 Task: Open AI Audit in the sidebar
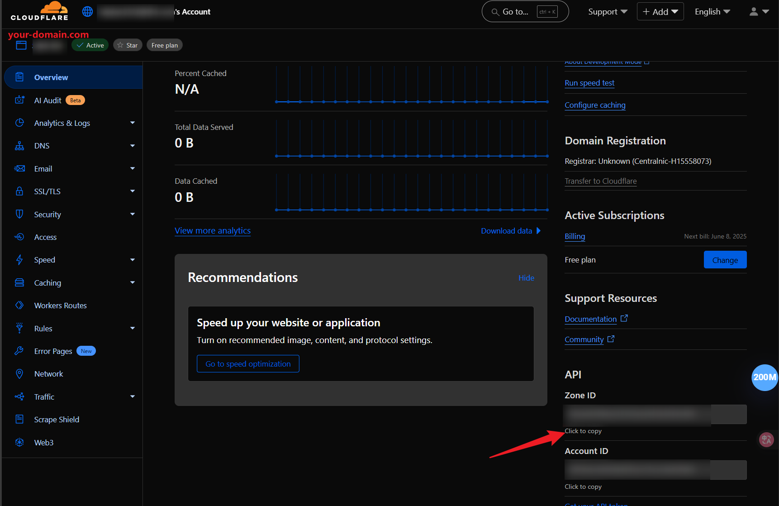(x=73, y=100)
